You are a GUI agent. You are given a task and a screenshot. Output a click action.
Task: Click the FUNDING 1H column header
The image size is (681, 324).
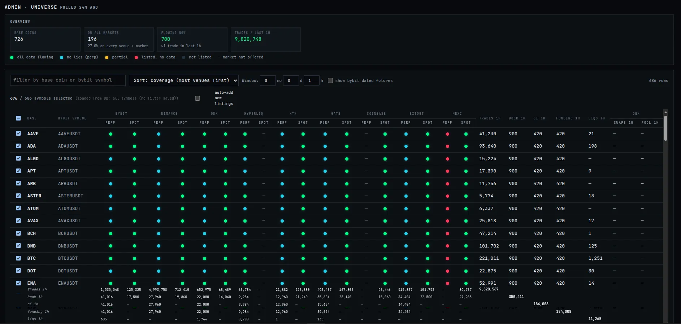click(568, 118)
